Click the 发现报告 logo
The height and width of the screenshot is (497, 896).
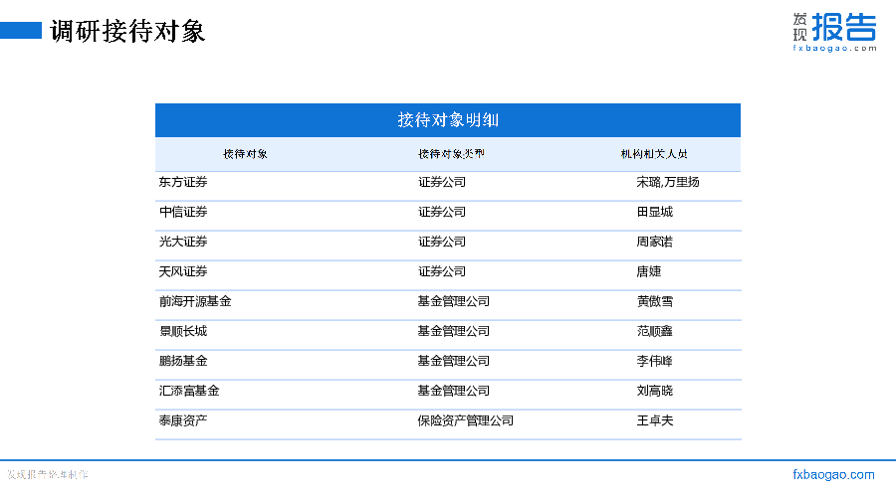[834, 32]
